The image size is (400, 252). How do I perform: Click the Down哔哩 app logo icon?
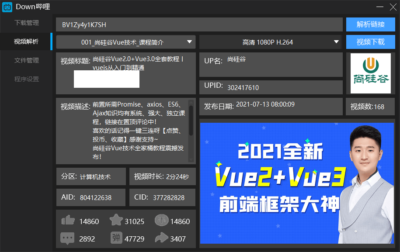7,7
